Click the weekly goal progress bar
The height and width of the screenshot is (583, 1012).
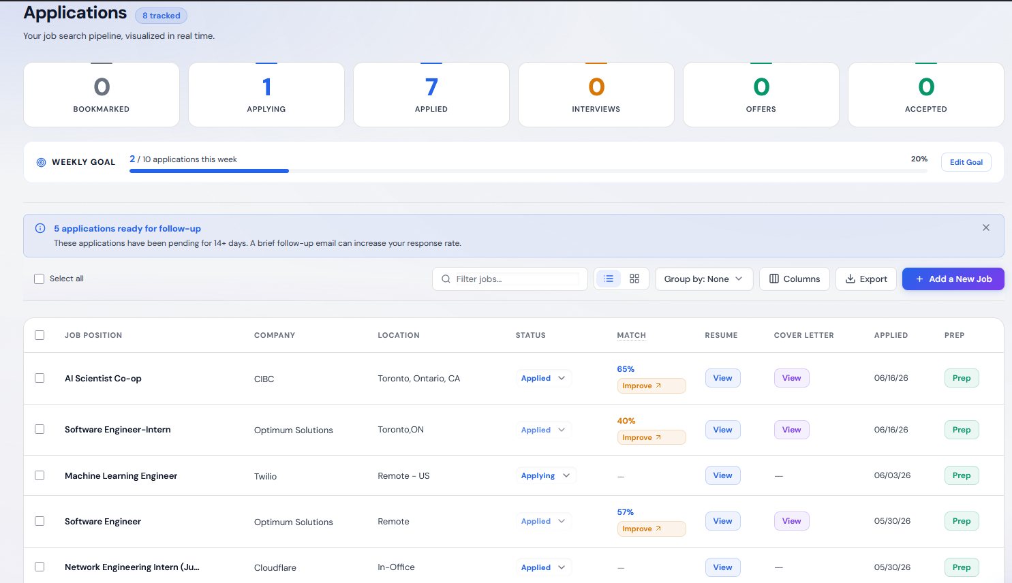pyautogui.click(x=528, y=171)
